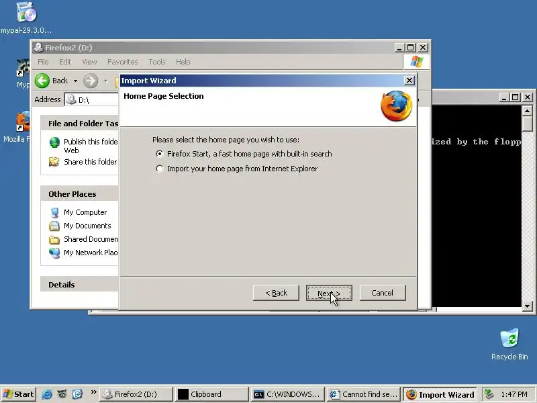Expand Quick Launch overflow chevron
Image resolution: width=537 pixels, height=403 pixels.
point(93,392)
